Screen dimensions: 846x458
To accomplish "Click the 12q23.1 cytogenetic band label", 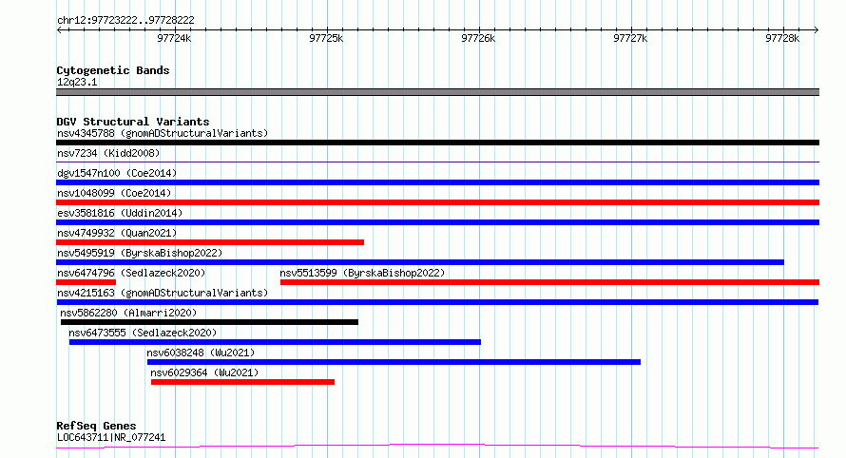I will tap(77, 82).
